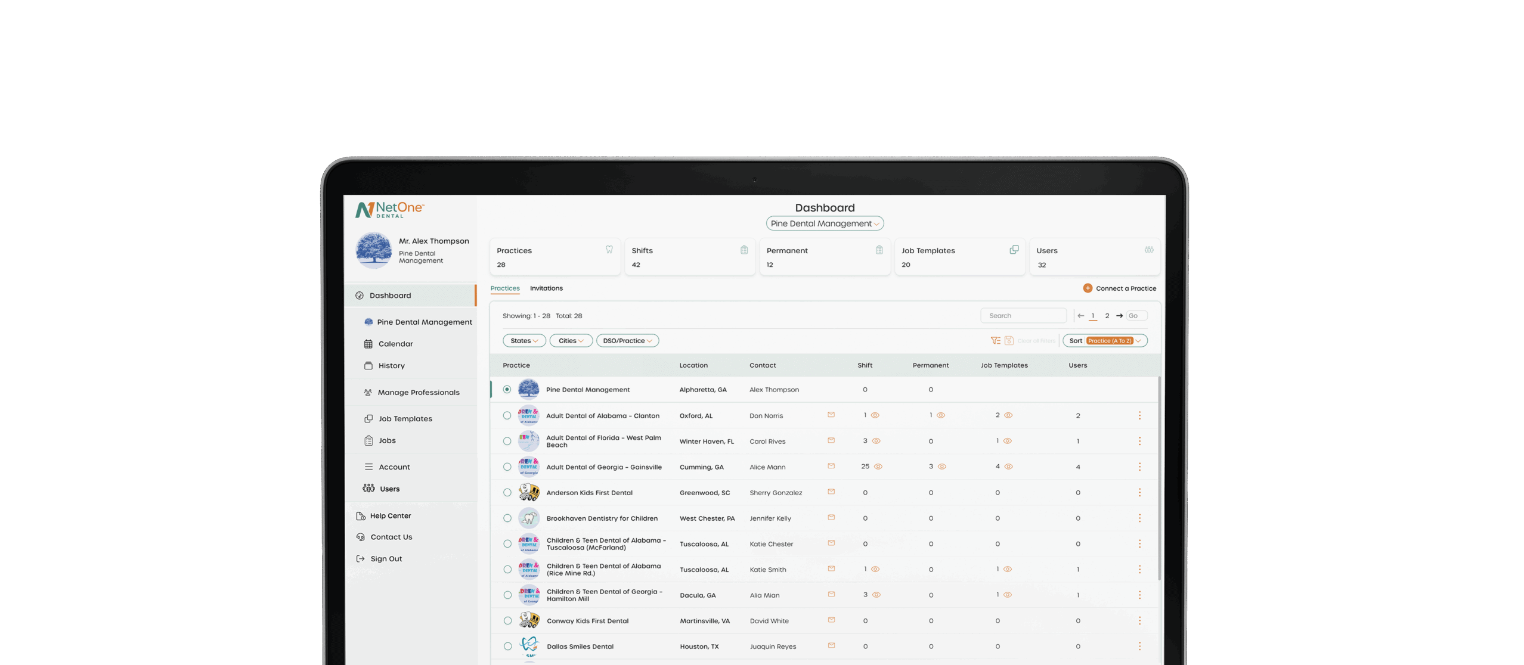The image size is (1524, 665).
Task: View job templates eye icon for Carol Rives row
Action: [x=1007, y=441]
